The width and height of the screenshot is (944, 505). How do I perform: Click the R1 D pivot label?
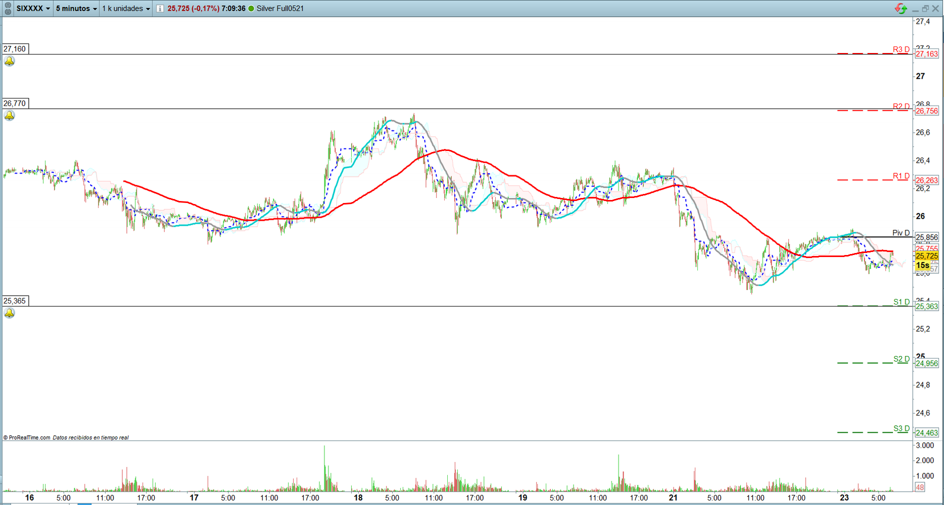[901, 176]
